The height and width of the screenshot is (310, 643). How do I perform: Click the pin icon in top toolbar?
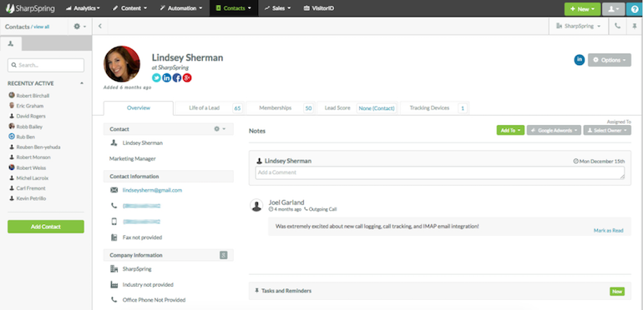pos(635,26)
